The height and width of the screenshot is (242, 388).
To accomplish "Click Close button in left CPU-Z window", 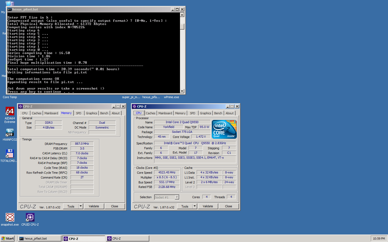I will coord(115,206).
